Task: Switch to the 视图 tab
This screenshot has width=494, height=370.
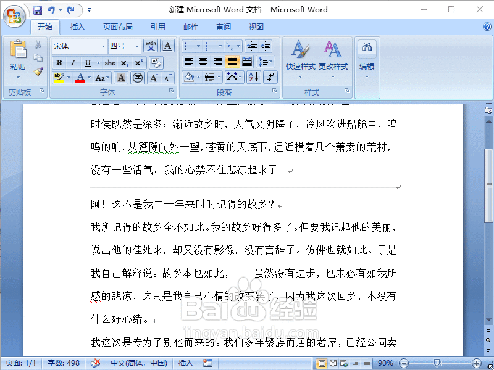Action: (x=256, y=27)
